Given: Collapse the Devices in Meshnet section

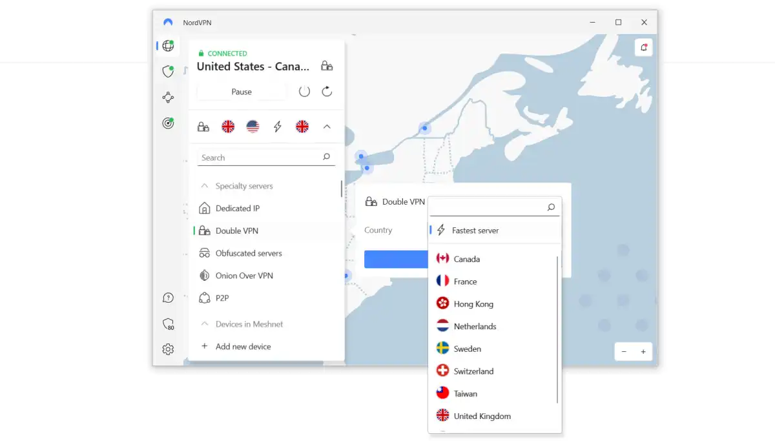Looking at the screenshot, I should click(x=205, y=324).
